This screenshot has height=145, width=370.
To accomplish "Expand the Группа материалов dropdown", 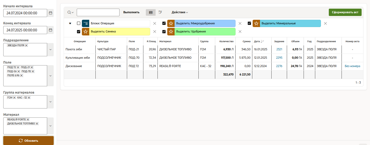I will coord(50,102).
